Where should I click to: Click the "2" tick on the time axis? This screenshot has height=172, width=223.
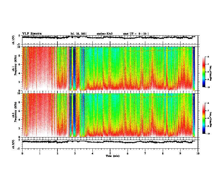coord(57,153)
